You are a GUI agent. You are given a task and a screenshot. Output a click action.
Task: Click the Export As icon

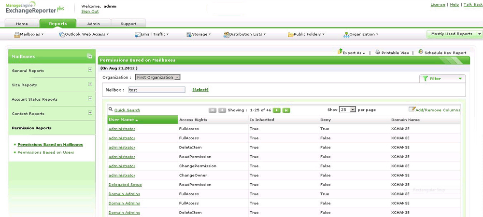340,52
